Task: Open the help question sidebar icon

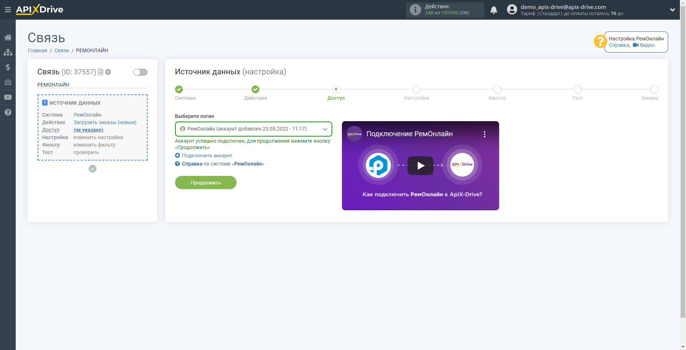Action: (8, 112)
